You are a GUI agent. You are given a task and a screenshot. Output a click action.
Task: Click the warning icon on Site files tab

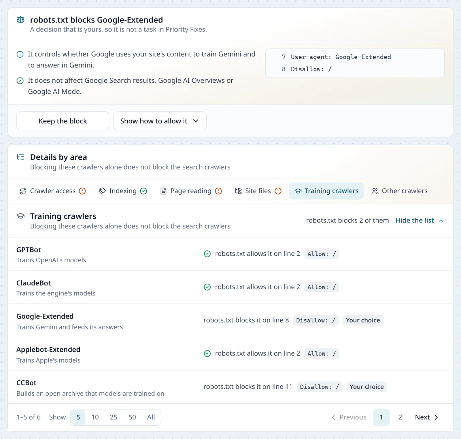pyautogui.click(x=278, y=191)
